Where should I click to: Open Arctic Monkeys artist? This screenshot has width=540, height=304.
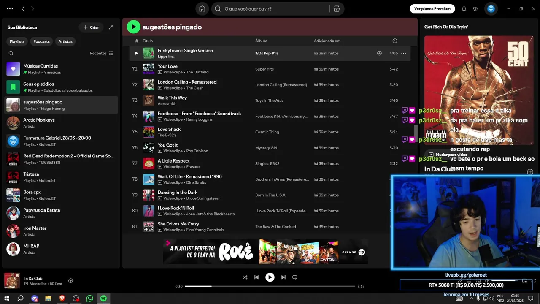click(61, 123)
